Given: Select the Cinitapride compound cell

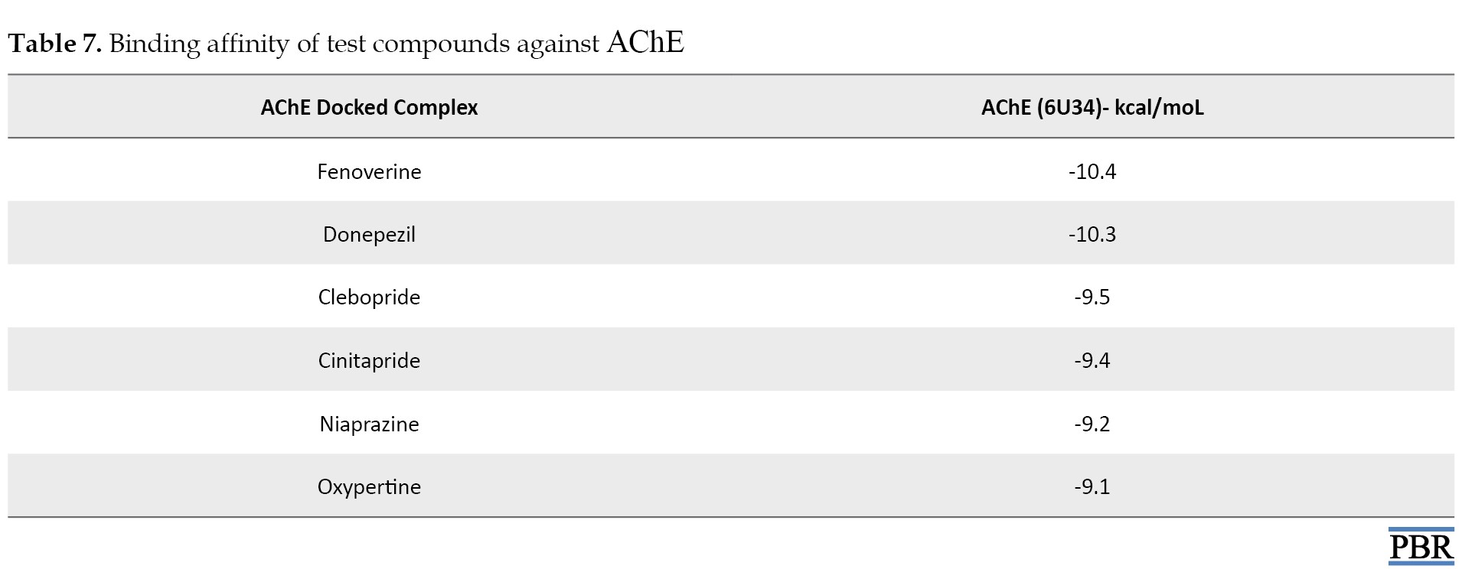Looking at the screenshot, I should point(369,360).
